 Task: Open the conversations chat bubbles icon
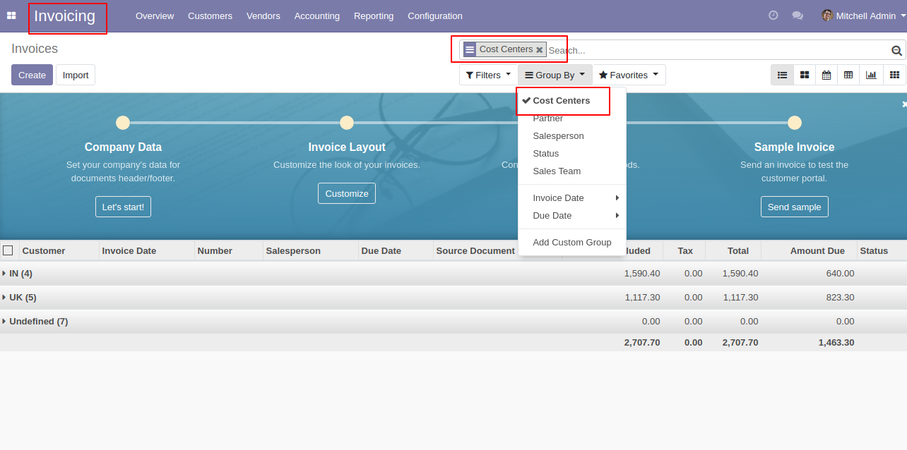(x=798, y=16)
